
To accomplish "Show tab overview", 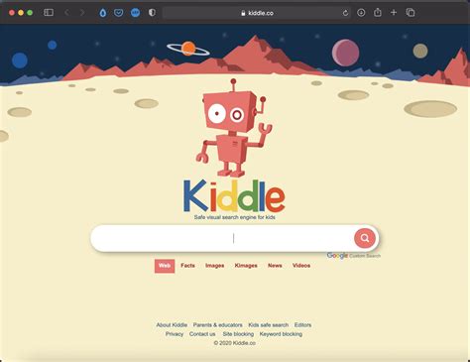I will 411,13.
